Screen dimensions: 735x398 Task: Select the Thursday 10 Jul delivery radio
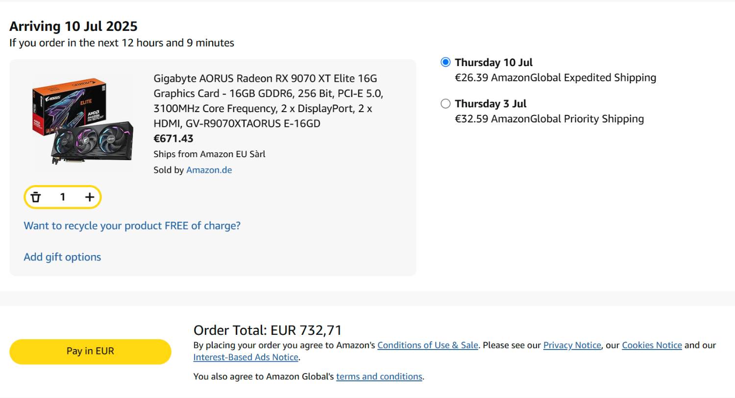point(445,62)
